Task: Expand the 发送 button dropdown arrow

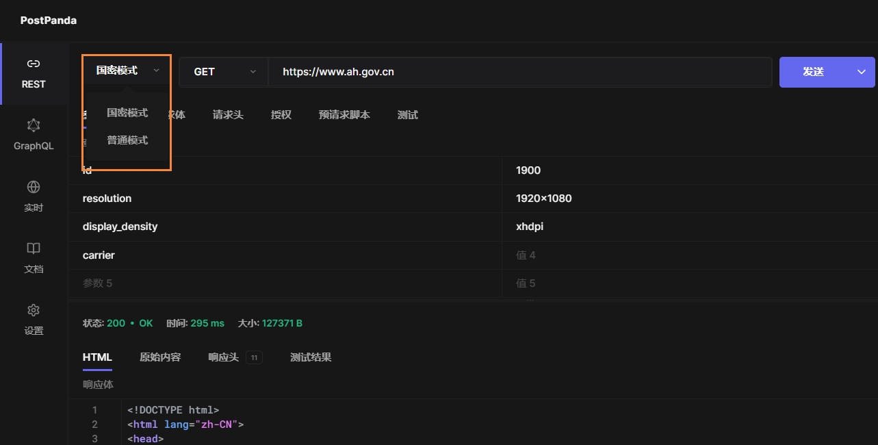Action: pos(861,71)
